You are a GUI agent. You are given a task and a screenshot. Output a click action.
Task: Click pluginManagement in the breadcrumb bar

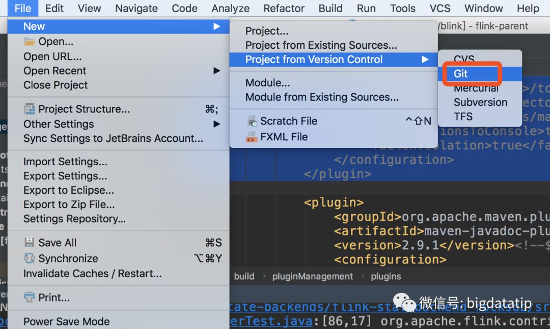313,277
